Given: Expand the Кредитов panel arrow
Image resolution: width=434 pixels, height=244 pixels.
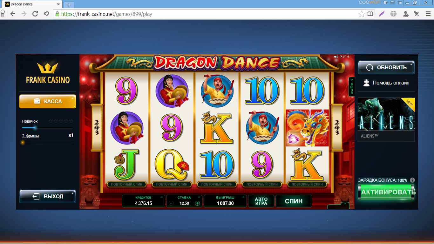Looking at the screenshot, I should click(161, 197).
